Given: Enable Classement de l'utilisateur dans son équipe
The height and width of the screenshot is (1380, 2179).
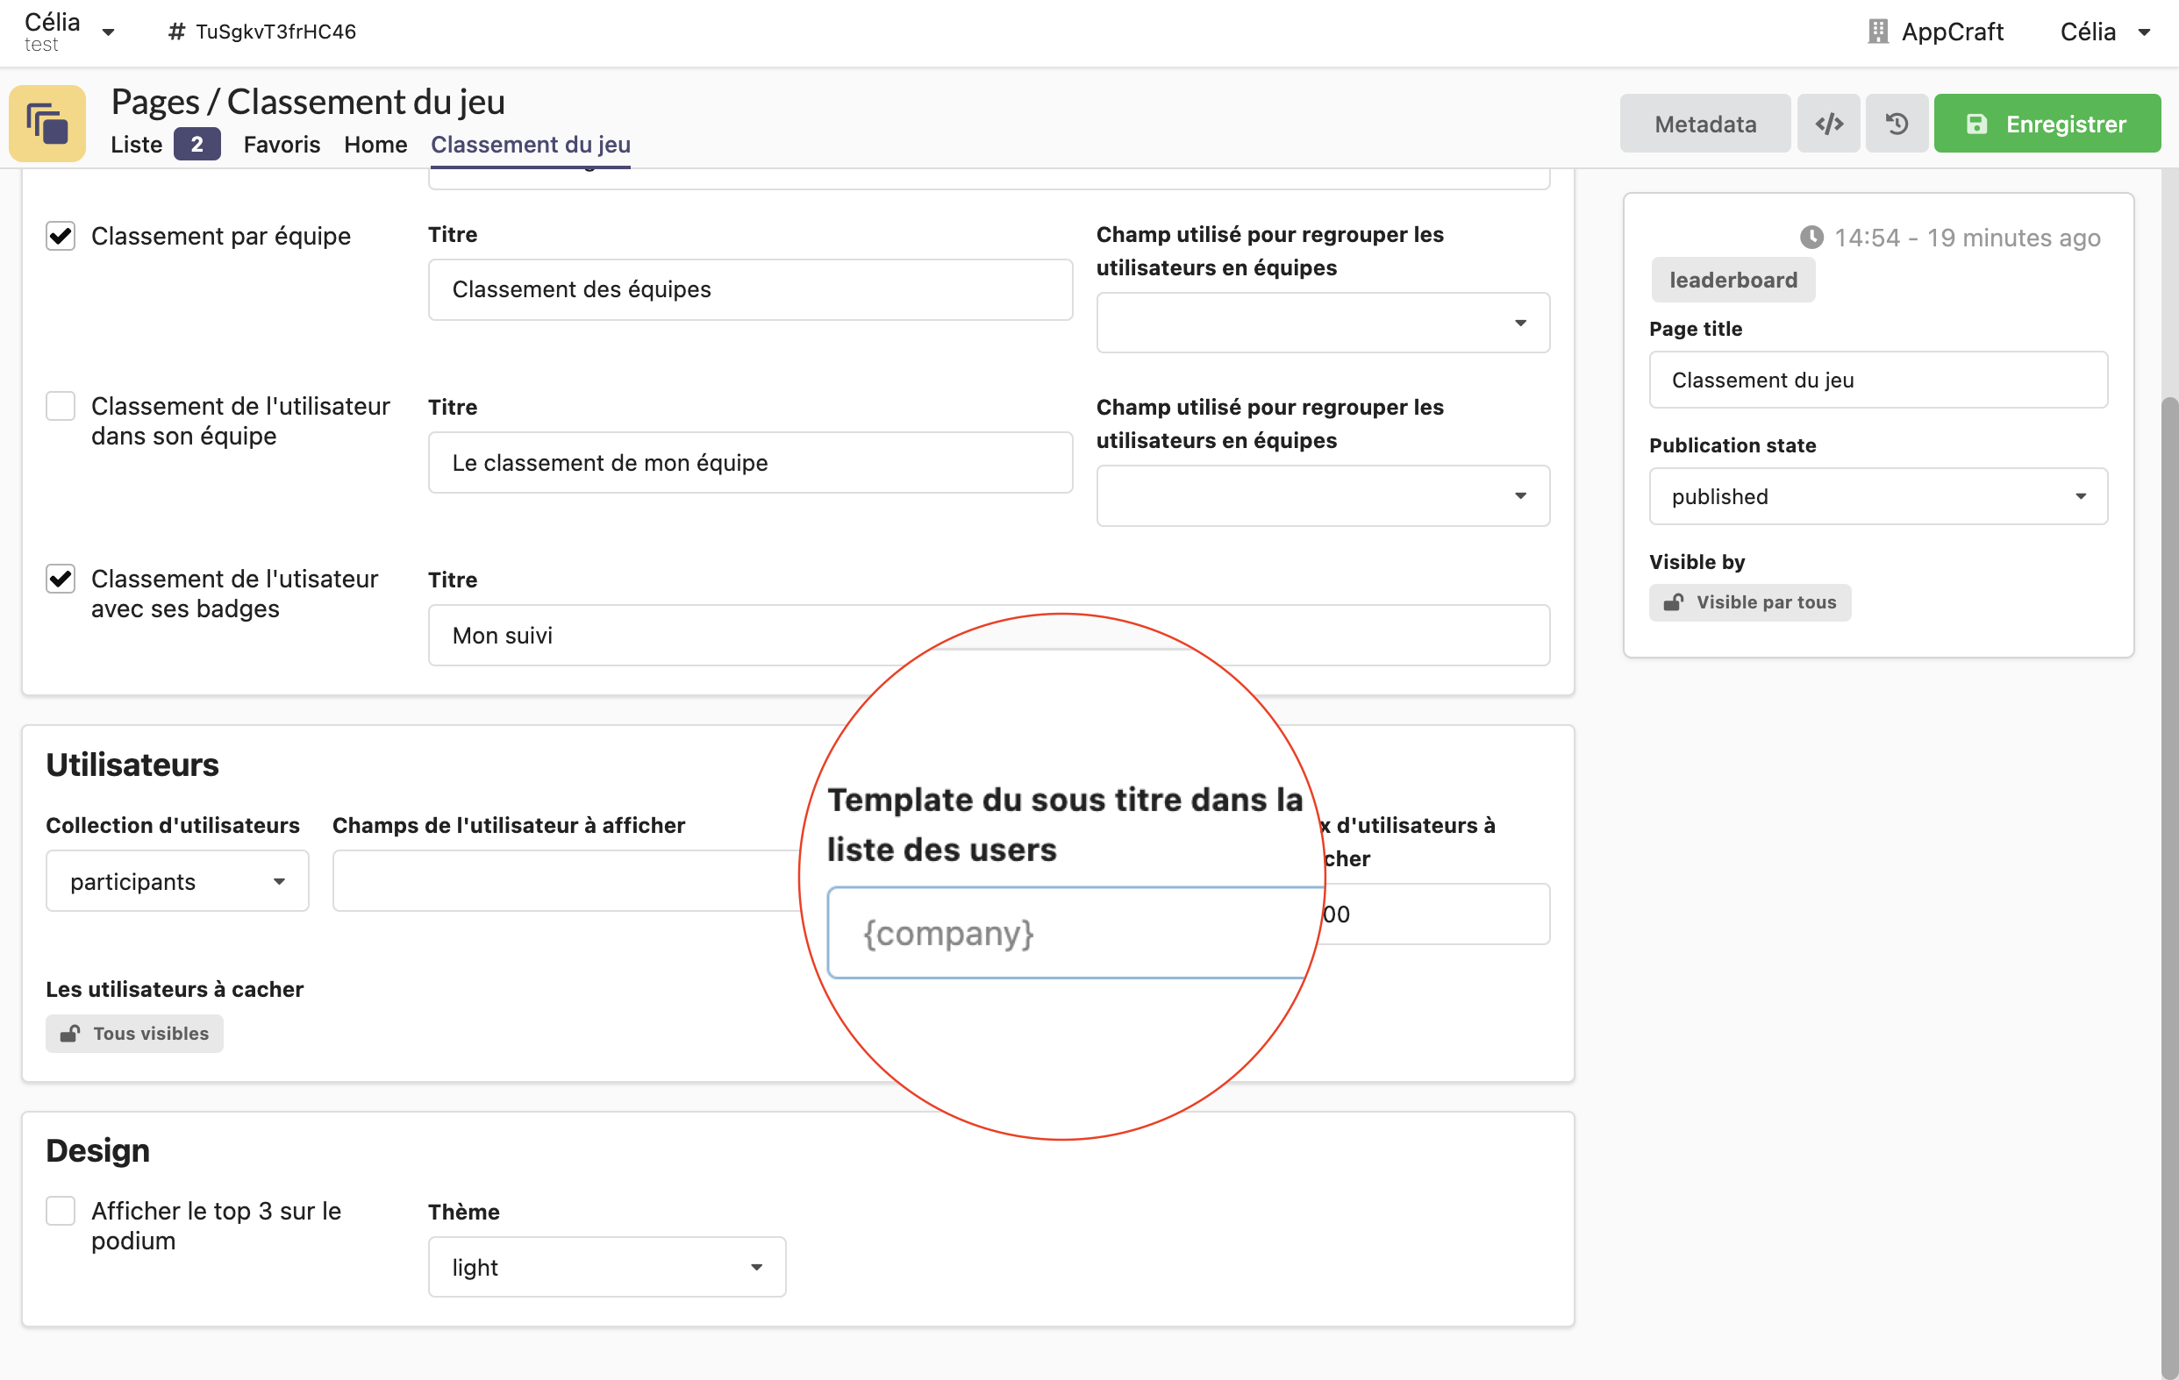Looking at the screenshot, I should [61, 406].
